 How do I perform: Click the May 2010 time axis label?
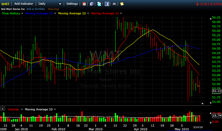182,129
